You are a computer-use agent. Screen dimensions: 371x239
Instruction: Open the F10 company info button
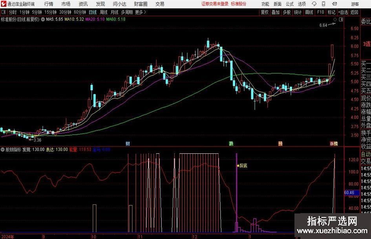320,12
